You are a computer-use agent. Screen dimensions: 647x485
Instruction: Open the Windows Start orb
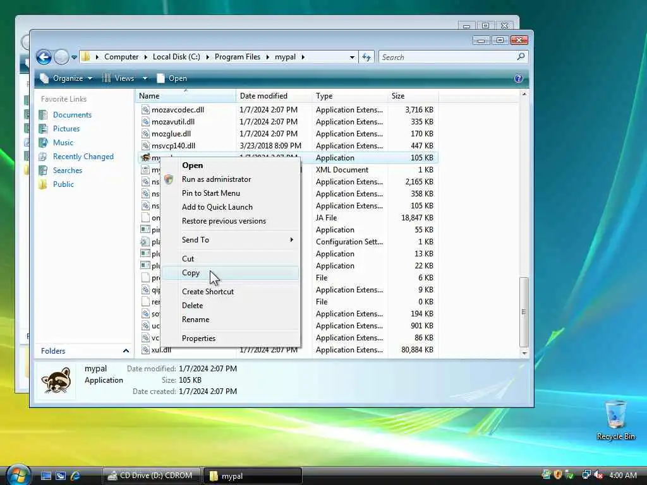tap(18, 475)
